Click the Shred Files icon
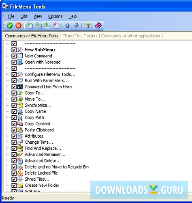This screenshot has width=192, height=203. pos(20,179)
